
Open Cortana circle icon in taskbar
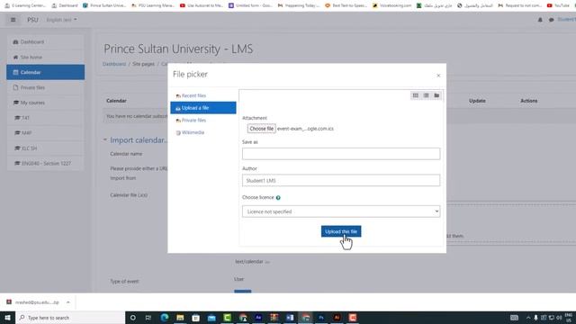tap(133, 318)
